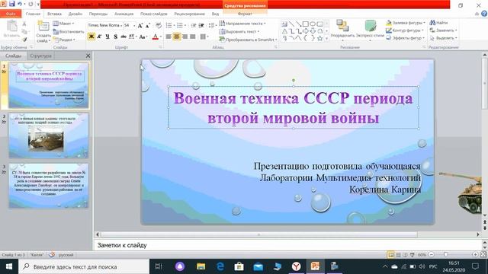Activate the Format Painter brush

(x=24, y=39)
